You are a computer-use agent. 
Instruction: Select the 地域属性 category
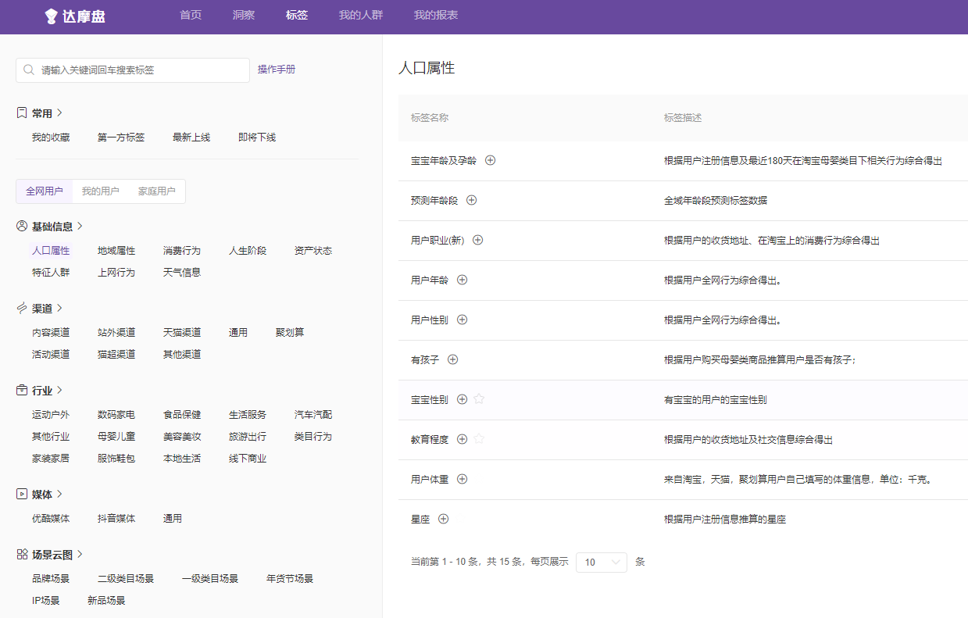116,251
